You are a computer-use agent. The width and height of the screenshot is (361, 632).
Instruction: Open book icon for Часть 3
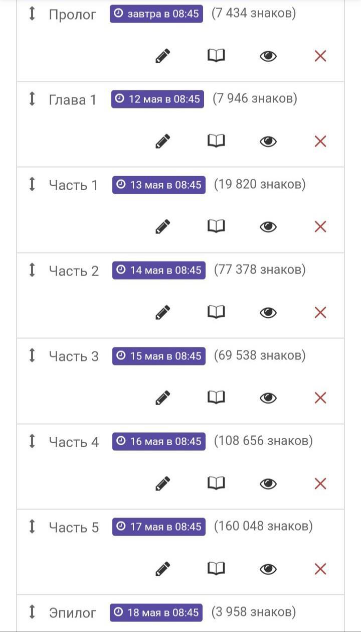pyautogui.click(x=216, y=398)
